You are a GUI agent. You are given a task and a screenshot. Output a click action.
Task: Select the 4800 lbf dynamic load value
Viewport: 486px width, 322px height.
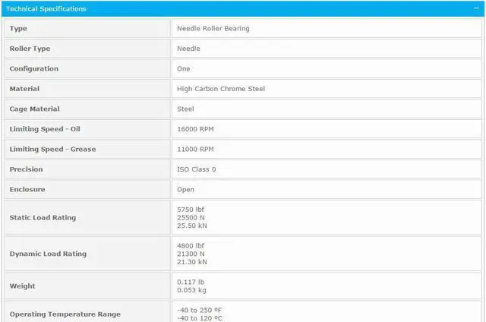coord(191,246)
